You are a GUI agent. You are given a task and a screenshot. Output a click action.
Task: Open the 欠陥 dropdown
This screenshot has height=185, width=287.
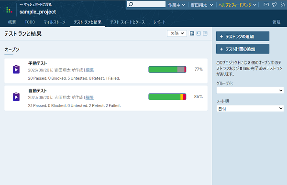(177, 33)
